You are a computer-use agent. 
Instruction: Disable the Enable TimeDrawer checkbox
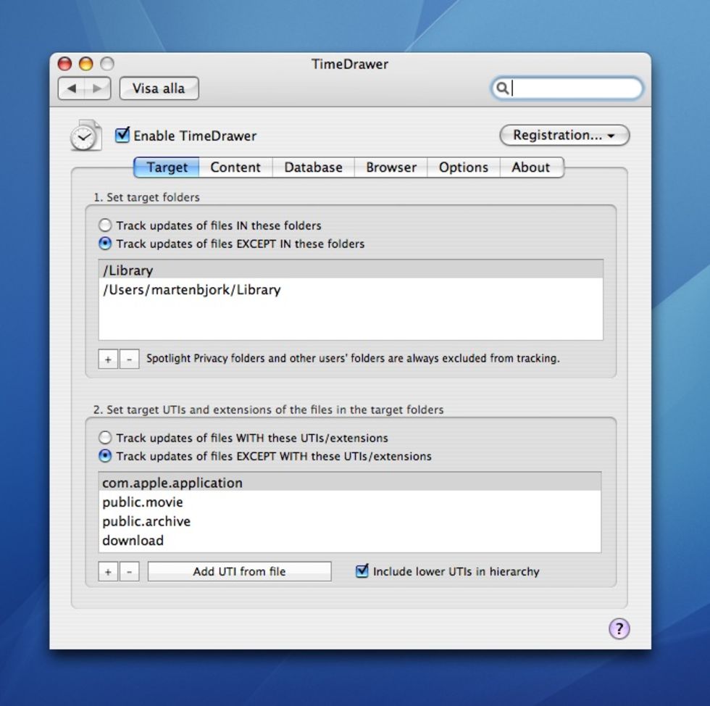coord(122,135)
